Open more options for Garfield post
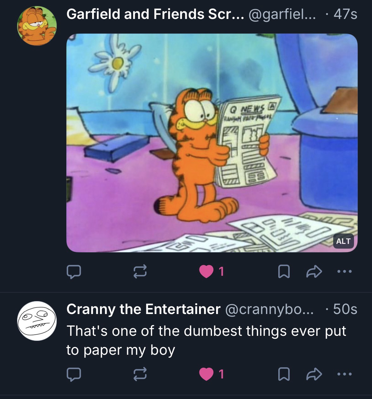The image size is (372, 399). (344, 272)
